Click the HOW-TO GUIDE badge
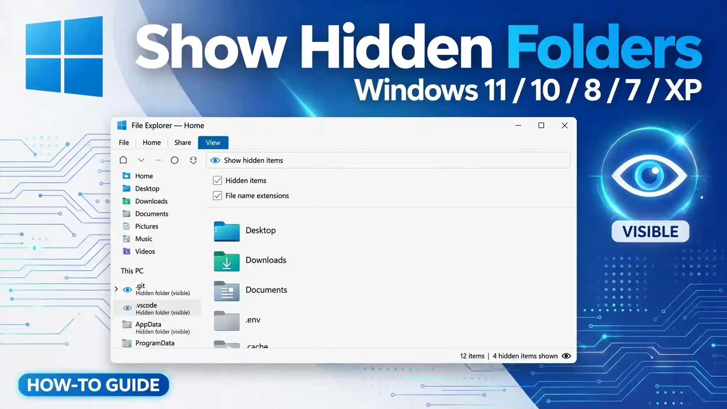727x409 pixels. 94,385
